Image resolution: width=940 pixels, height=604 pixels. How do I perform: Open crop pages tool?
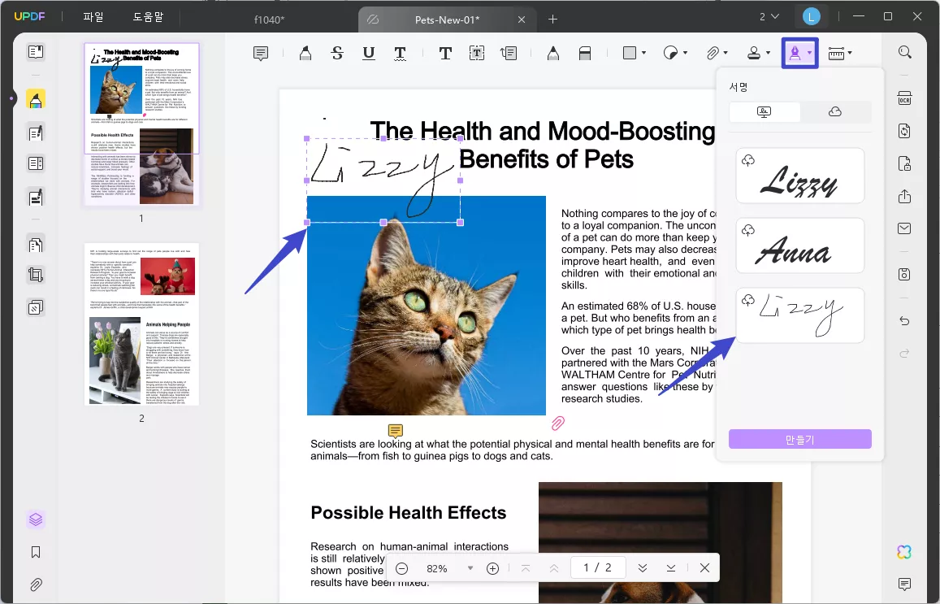(x=36, y=276)
